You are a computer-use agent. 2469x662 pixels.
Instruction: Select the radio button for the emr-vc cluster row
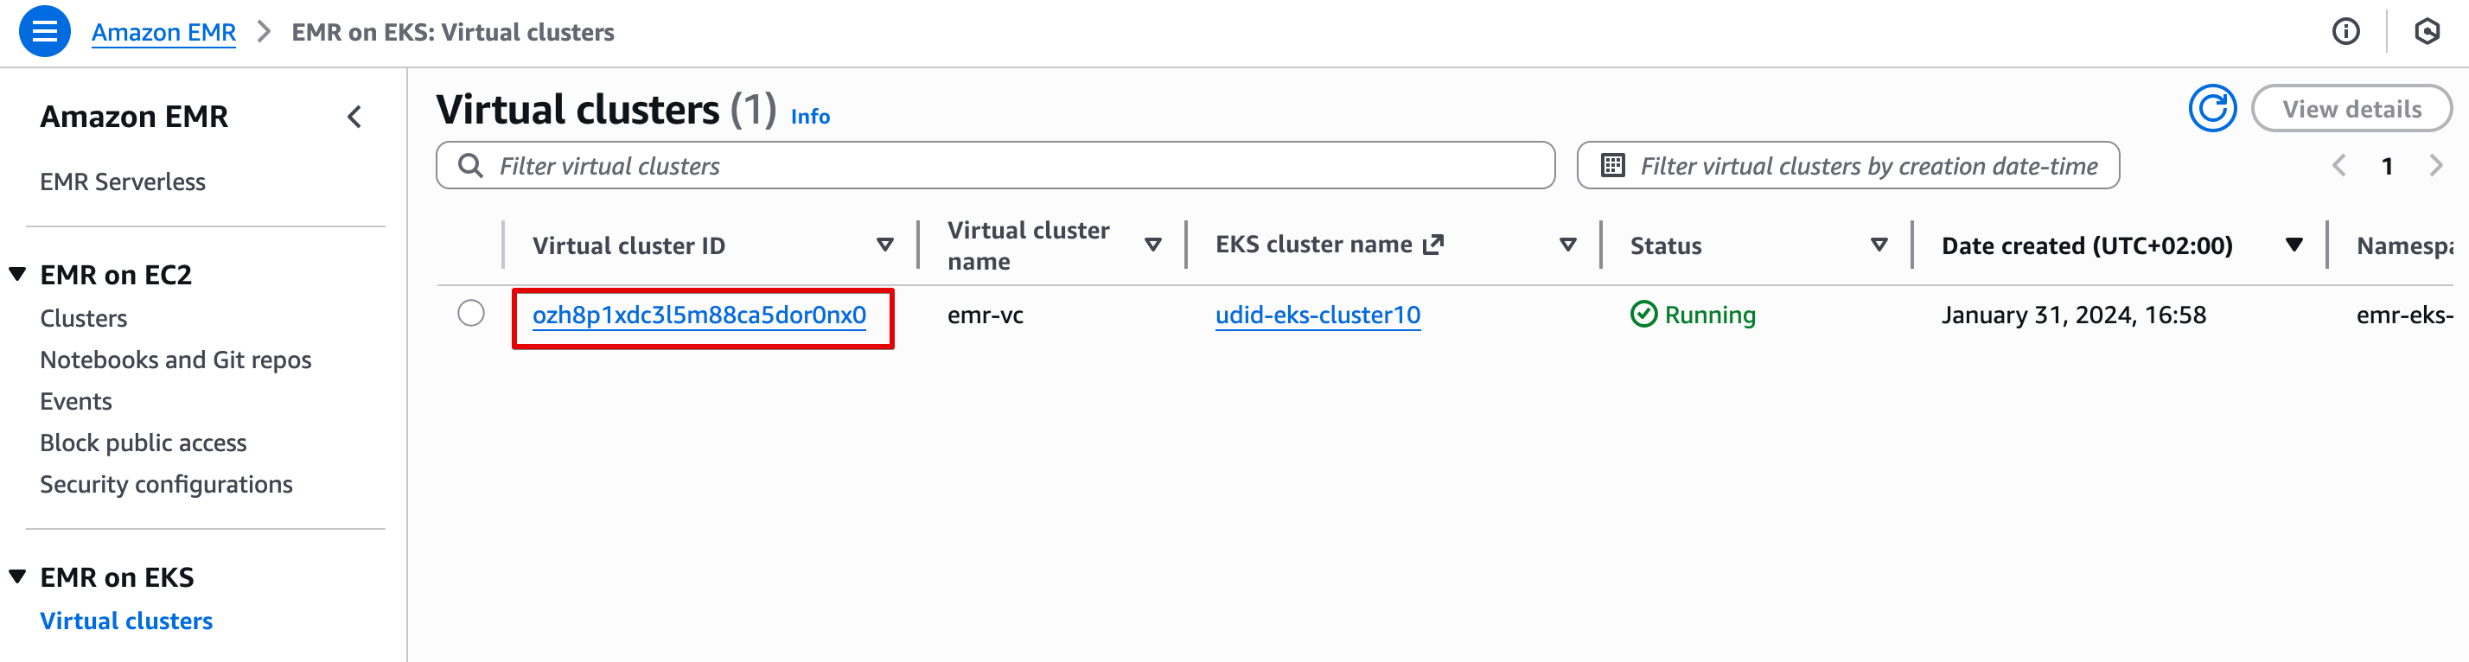click(x=471, y=313)
